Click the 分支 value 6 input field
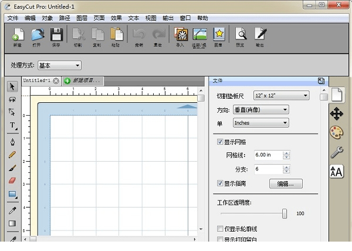The height and width of the screenshot is (251, 352). coord(268,169)
